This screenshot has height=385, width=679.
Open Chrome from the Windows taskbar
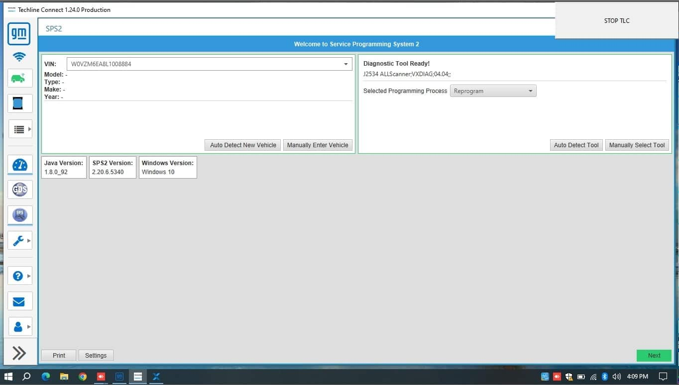pyautogui.click(x=83, y=377)
